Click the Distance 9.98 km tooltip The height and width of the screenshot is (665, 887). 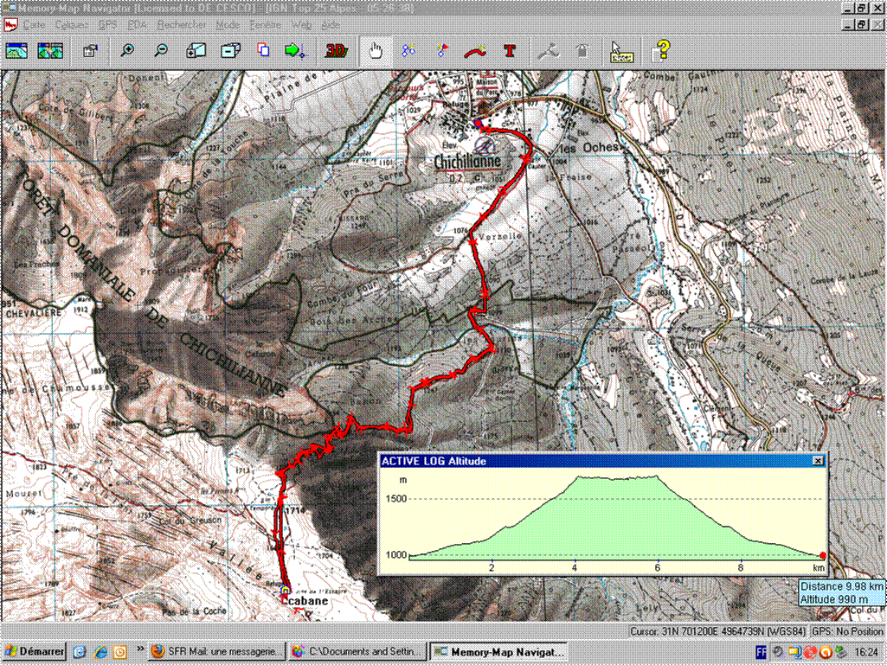point(842,592)
